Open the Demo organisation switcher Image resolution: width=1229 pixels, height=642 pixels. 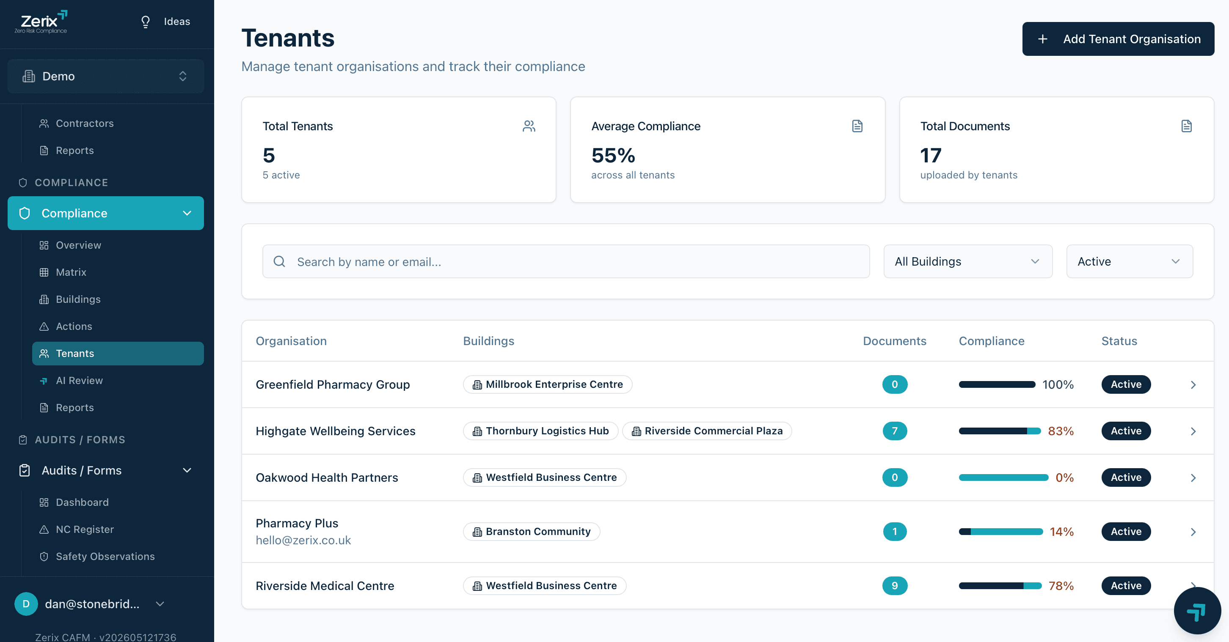[x=106, y=76]
